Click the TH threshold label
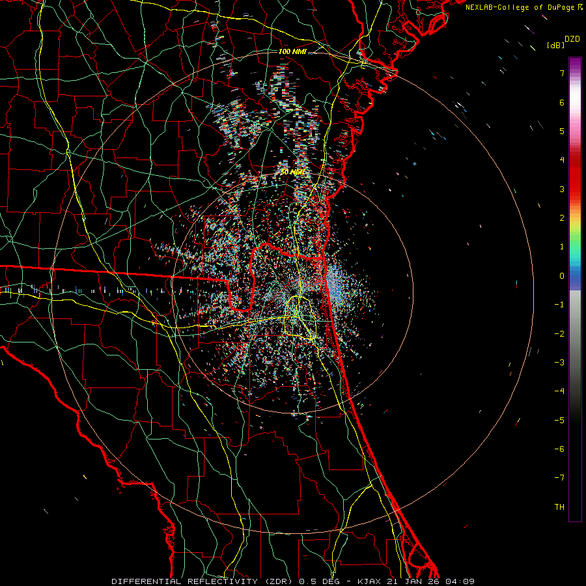The image size is (586, 586). 559,507
